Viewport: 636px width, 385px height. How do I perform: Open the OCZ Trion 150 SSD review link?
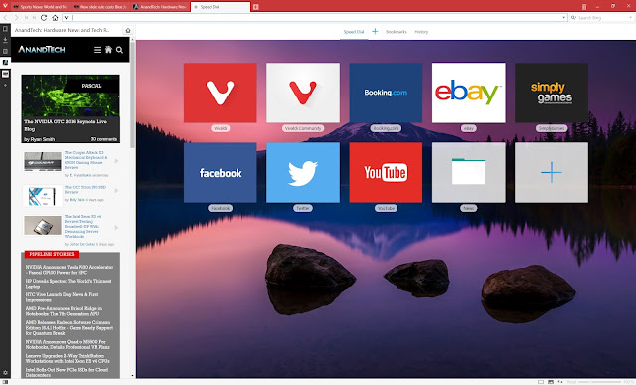pos(85,190)
